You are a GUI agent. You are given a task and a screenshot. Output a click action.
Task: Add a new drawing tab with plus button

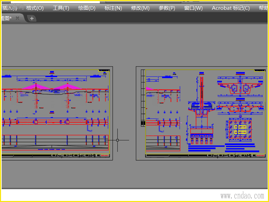point(32,19)
